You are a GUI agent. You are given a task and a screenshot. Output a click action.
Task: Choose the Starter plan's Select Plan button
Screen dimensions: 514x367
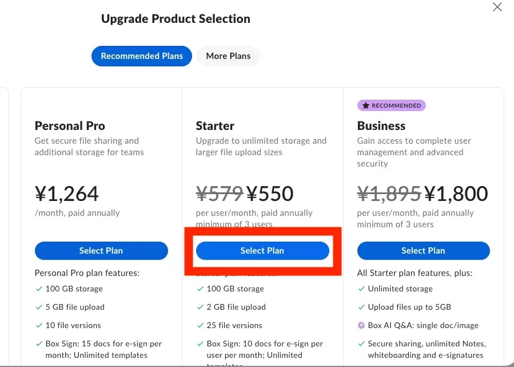click(x=262, y=251)
